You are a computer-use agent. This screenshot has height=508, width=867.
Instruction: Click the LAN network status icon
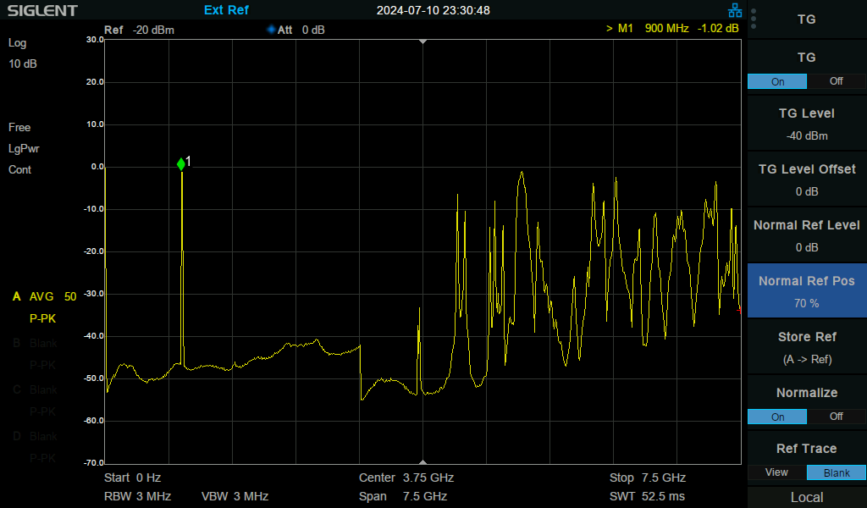click(x=735, y=10)
